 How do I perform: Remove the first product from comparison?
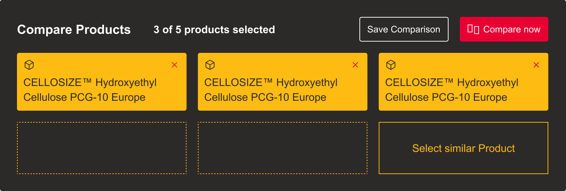click(x=174, y=65)
